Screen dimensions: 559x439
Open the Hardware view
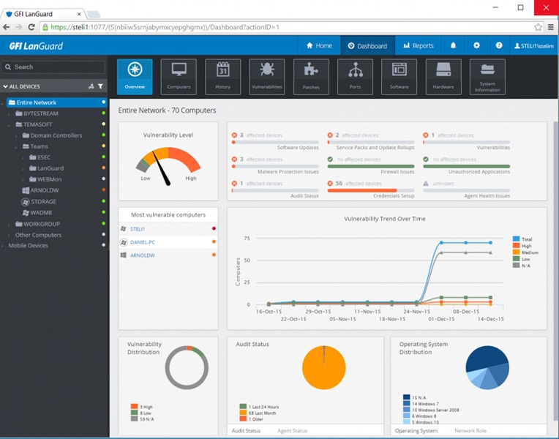(443, 77)
